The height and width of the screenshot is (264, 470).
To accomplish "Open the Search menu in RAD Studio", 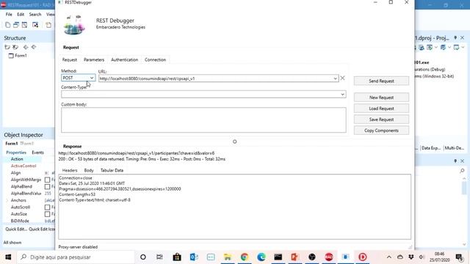I will (x=35, y=15).
